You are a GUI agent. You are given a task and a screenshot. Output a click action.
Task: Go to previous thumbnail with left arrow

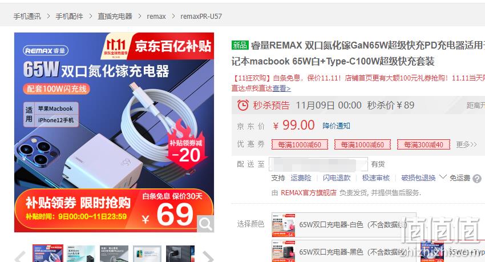point(21,256)
